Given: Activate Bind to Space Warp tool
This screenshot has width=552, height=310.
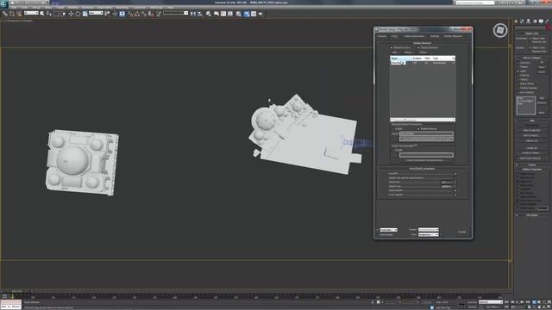Looking at the screenshot, I should tap(19, 14).
